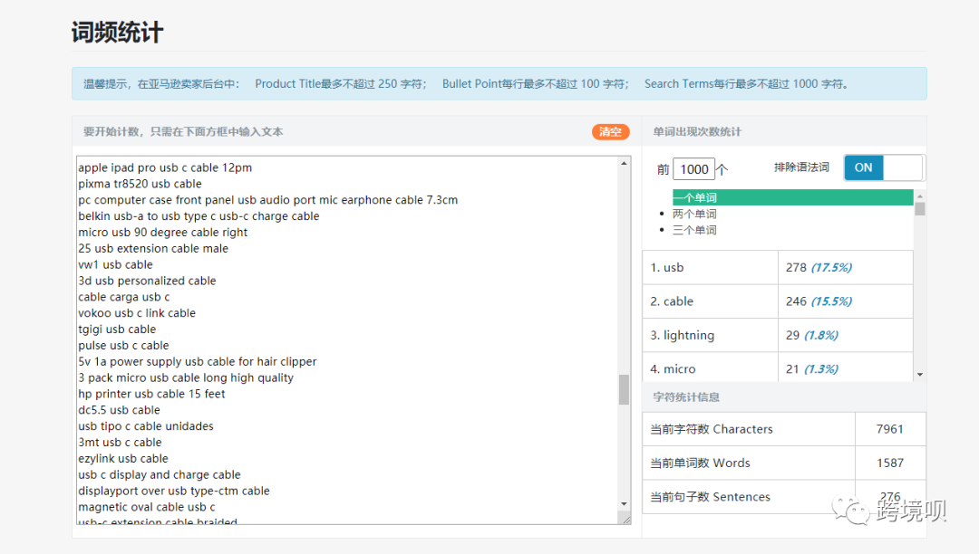Click the count '21 (1.3%)' cell
The height and width of the screenshot is (554, 979).
(x=846, y=368)
